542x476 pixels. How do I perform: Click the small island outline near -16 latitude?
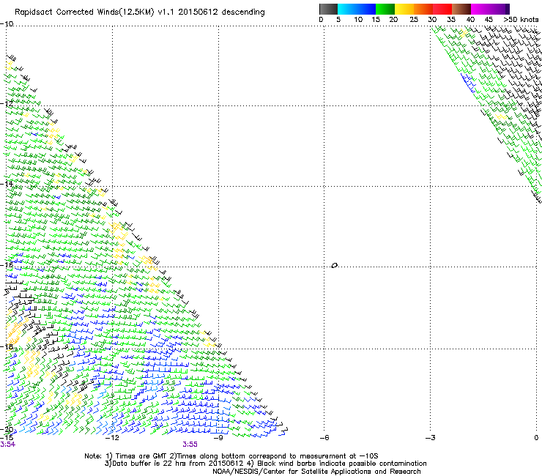(x=334, y=266)
